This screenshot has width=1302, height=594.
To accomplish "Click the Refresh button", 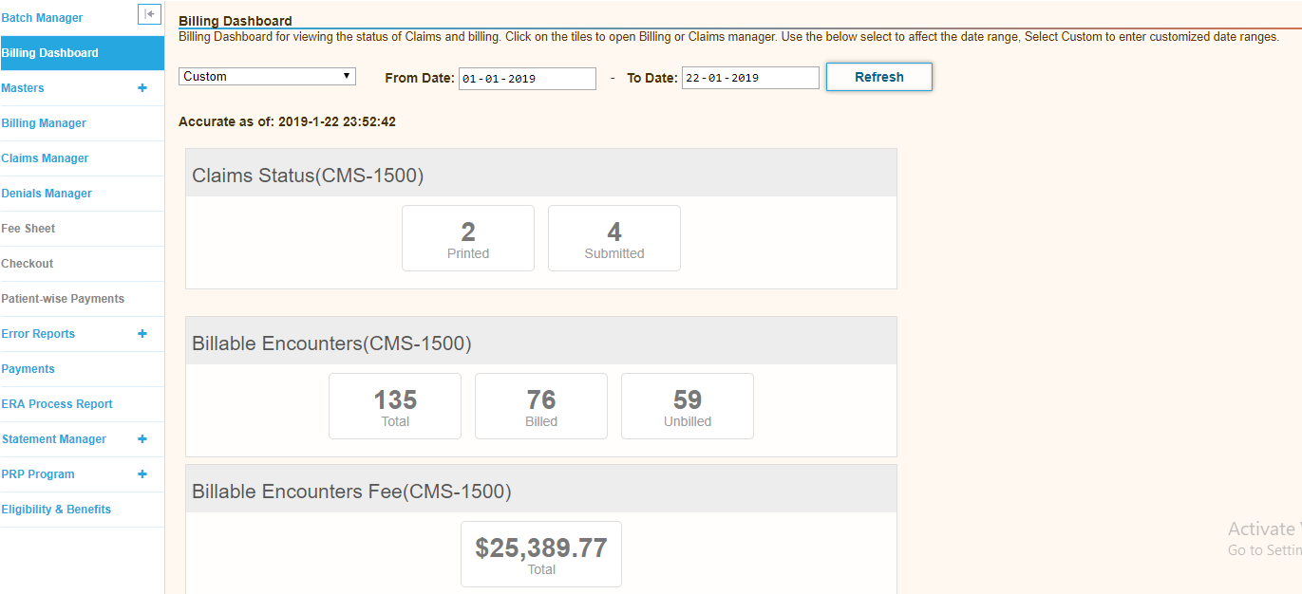I will click(x=878, y=77).
